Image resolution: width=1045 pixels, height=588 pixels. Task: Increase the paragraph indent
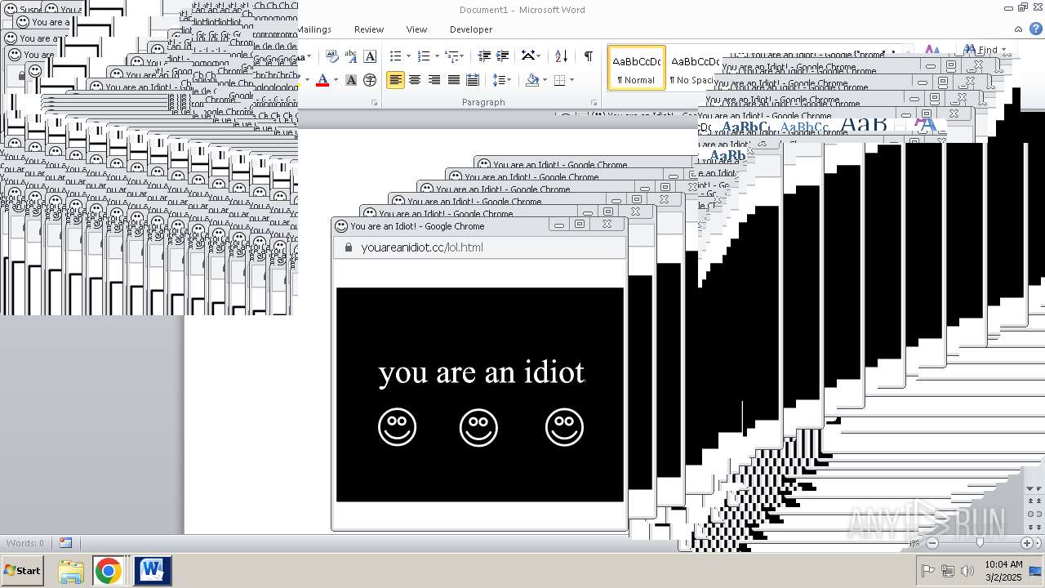pyautogui.click(x=503, y=56)
